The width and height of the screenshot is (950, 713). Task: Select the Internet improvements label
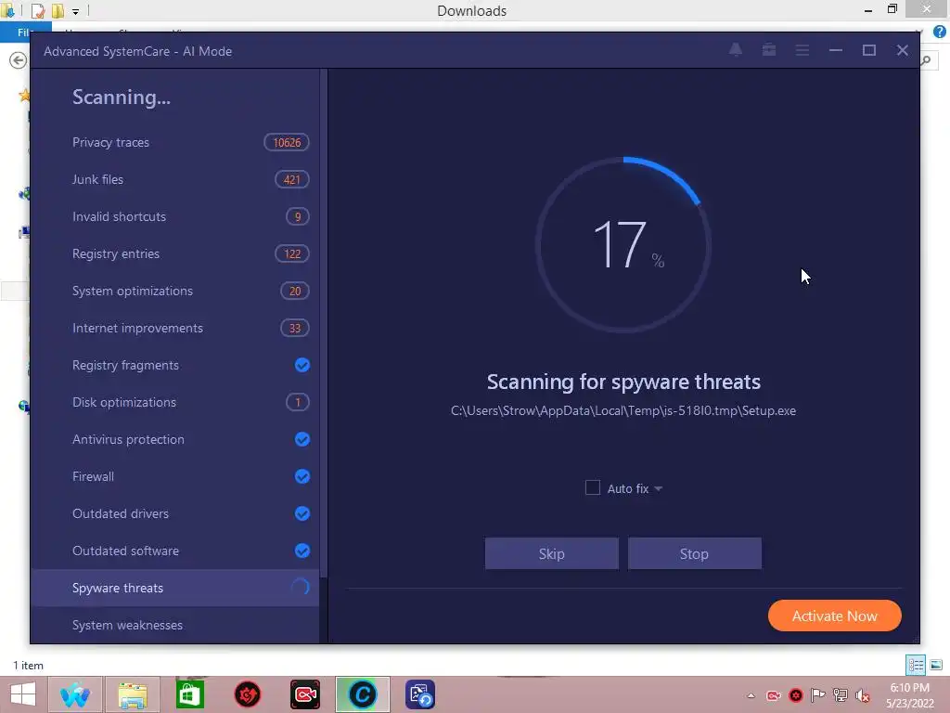point(137,328)
